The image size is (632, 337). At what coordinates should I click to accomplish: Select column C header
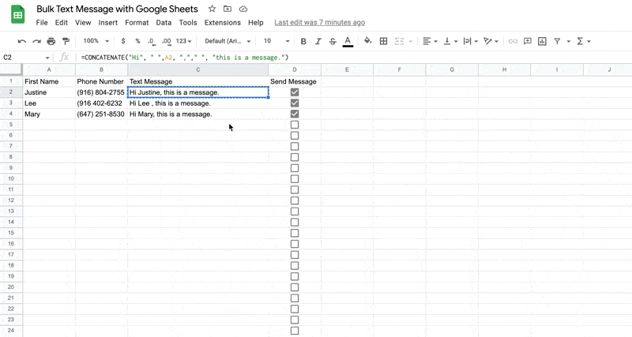(198, 69)
